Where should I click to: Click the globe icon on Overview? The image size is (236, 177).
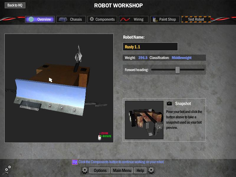pyautogui.click(x=31, y=19)
